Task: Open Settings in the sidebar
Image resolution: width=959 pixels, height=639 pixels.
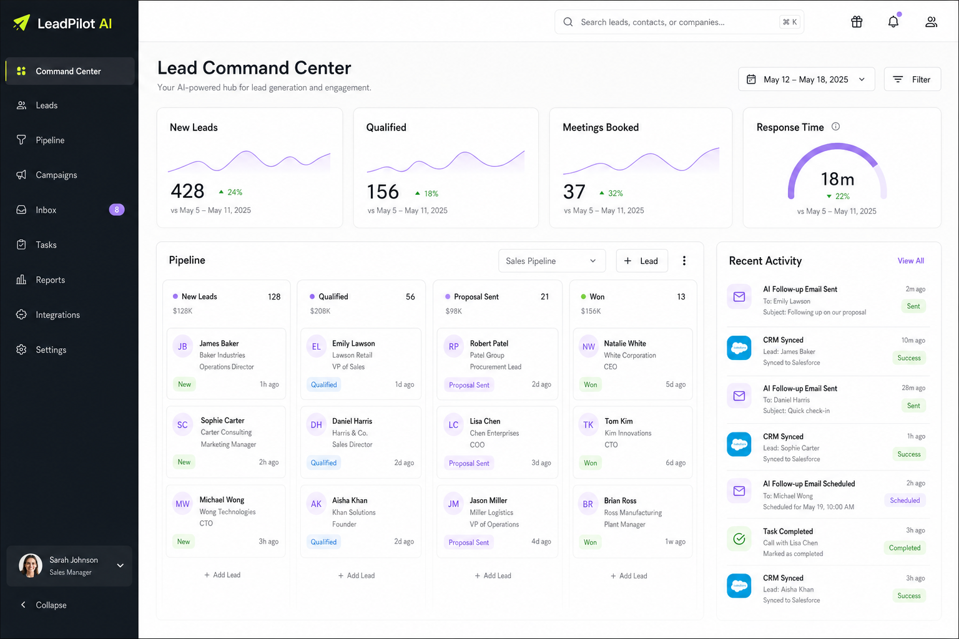Action: [70, 350]
